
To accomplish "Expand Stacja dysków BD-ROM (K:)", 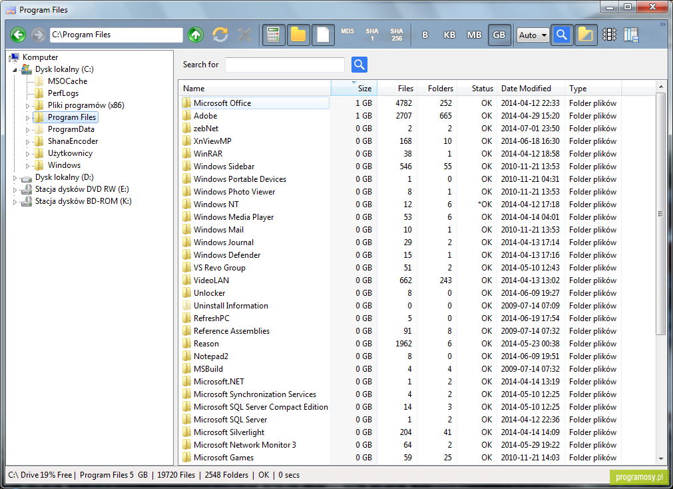I will [x=15, y=202].
